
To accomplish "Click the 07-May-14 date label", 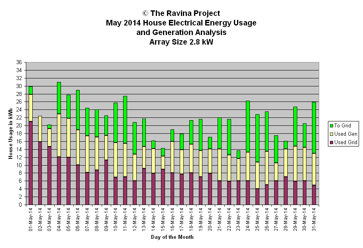I will click(x=87, y=219).
